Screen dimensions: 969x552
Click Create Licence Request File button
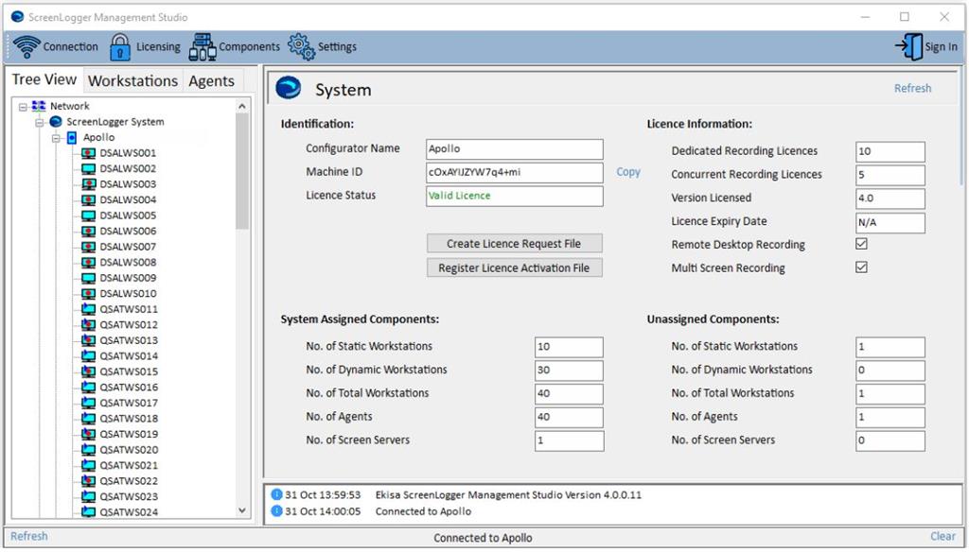click(514, 244)
